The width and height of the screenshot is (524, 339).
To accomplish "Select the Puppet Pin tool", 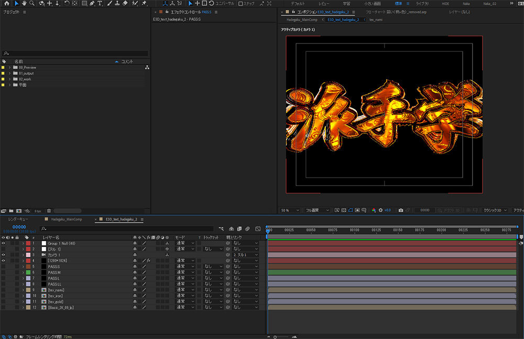I will pos(144,3).
